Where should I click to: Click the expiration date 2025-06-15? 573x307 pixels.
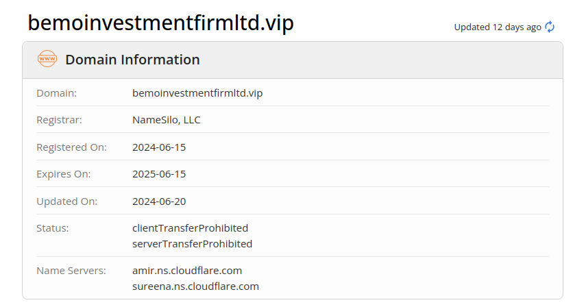159,174
